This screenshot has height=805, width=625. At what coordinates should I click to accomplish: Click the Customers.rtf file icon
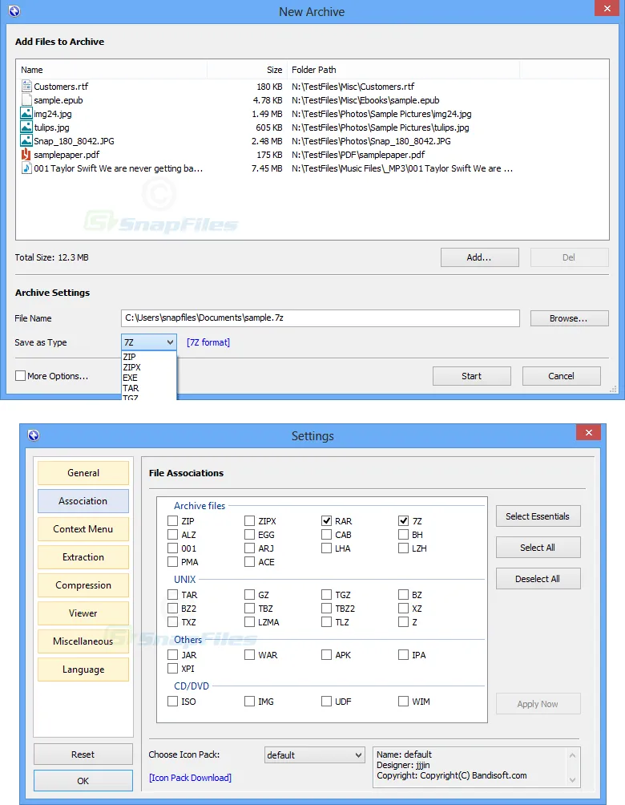26,87
